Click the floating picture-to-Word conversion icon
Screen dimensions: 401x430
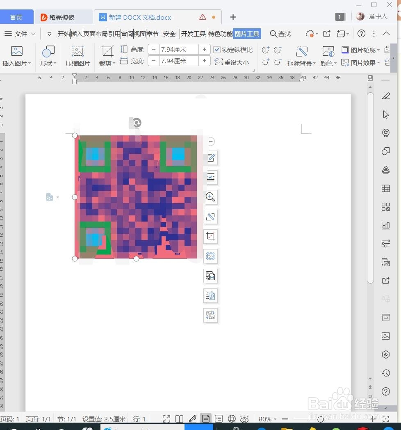coord(210,276)
